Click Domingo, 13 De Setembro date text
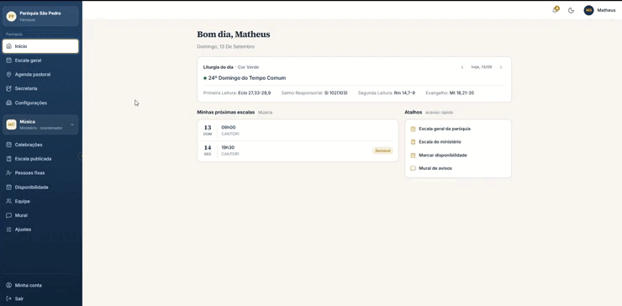 [x=226, y=47]
